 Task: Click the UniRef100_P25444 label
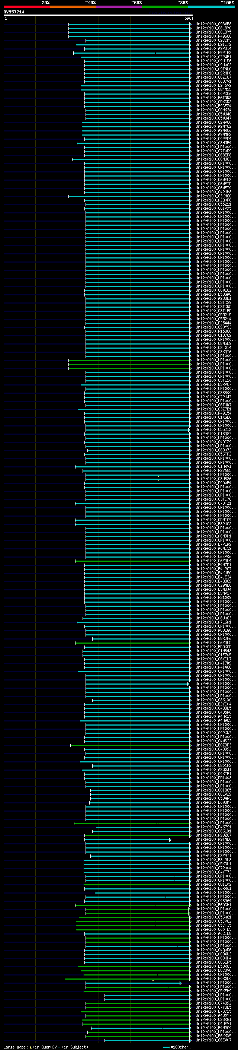click(213, 323)
